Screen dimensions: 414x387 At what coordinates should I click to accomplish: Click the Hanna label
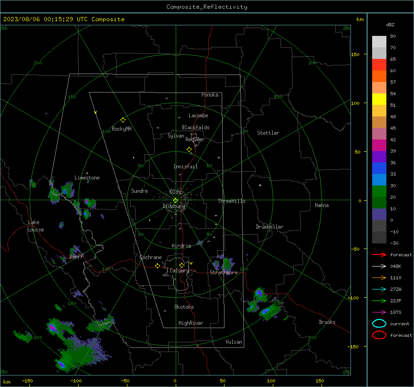click(322, 205)
